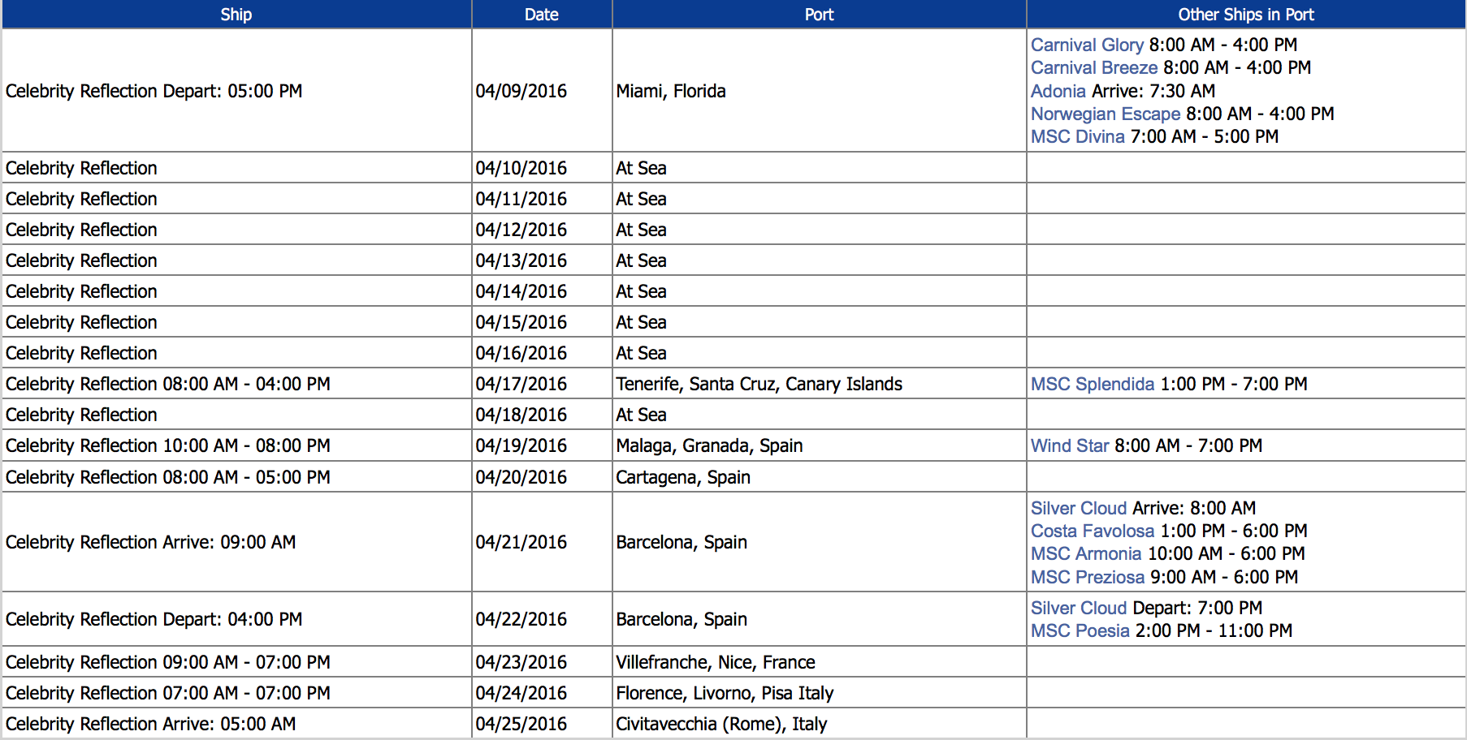The width and height of the screenshot is (1467, 740).
Task: Click the Carnival Breeze link
Action: pyautogui.click(x=1093, y=67)
